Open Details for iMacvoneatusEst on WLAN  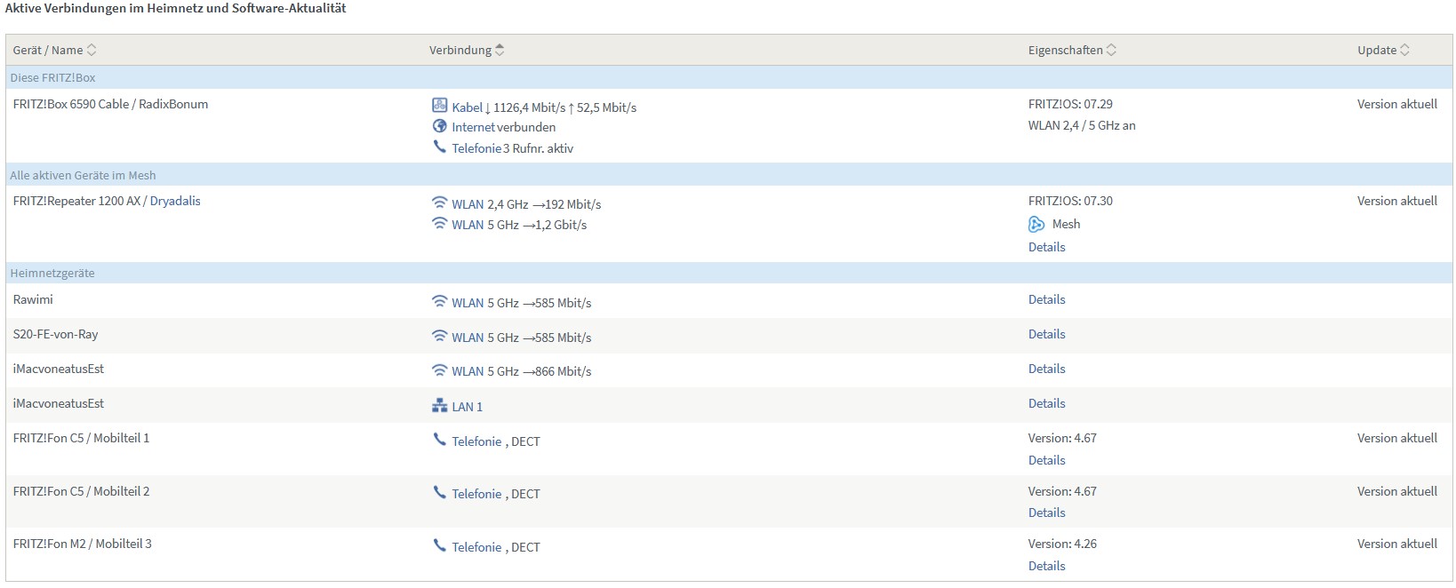pos(1046,369)
